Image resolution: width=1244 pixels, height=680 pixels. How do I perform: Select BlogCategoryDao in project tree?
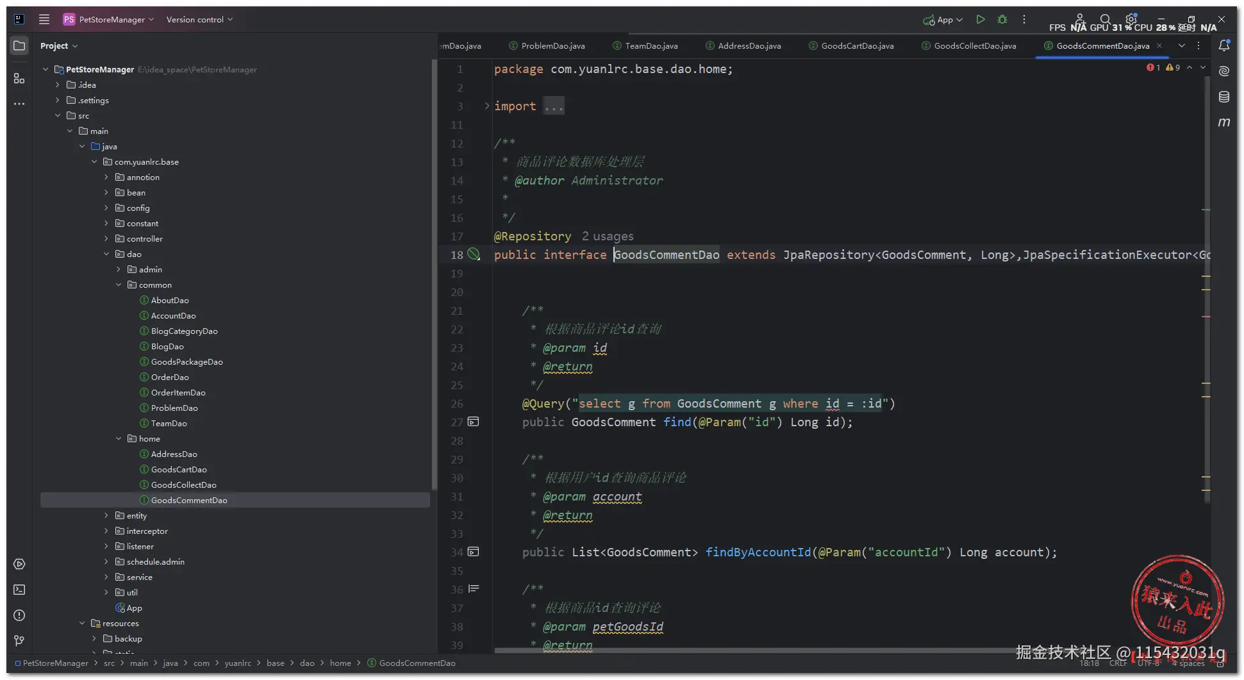click(x=185, y=331)
